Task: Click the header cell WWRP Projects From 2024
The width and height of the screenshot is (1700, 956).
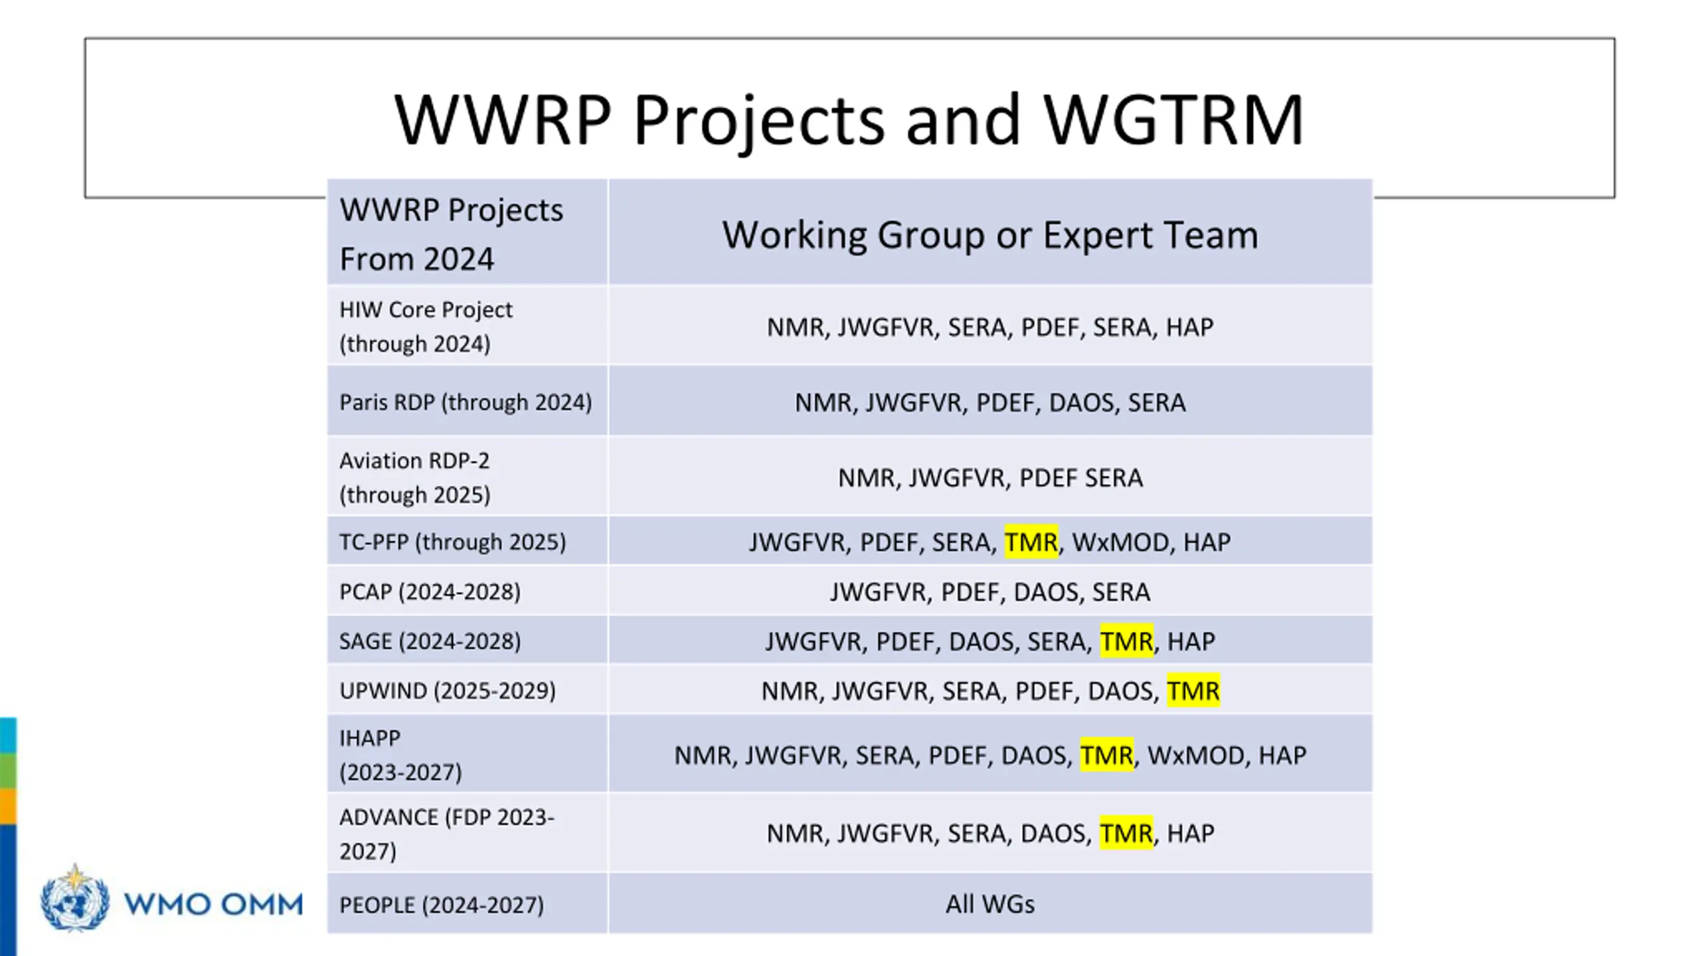Action: pyautogui.click(x=467, y=232)
